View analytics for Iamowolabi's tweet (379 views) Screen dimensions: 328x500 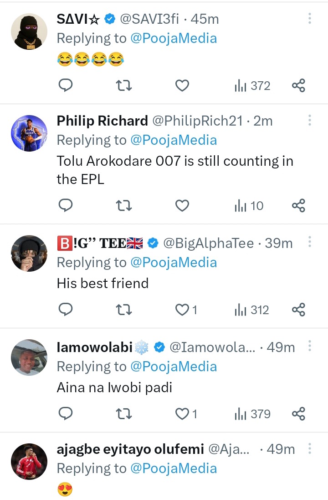click(x=252, y=414)
